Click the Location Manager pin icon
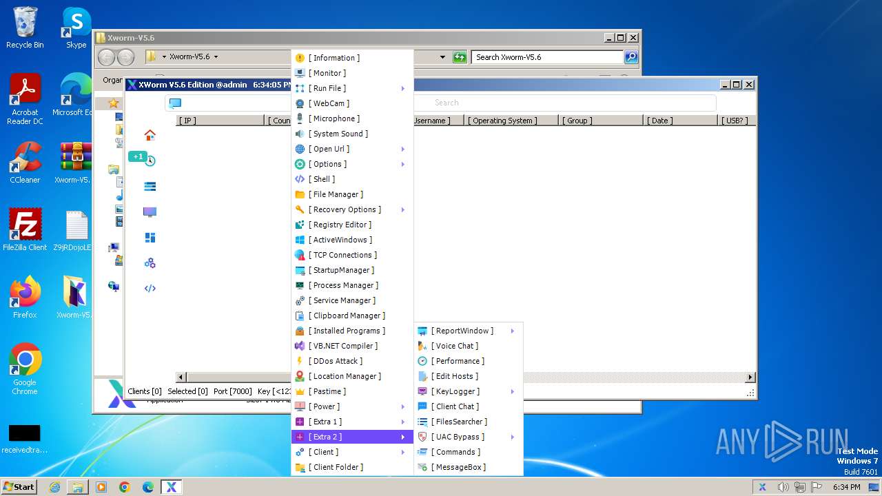The height and width of the screenshot is (496, 882). click(x=300, y=376)
